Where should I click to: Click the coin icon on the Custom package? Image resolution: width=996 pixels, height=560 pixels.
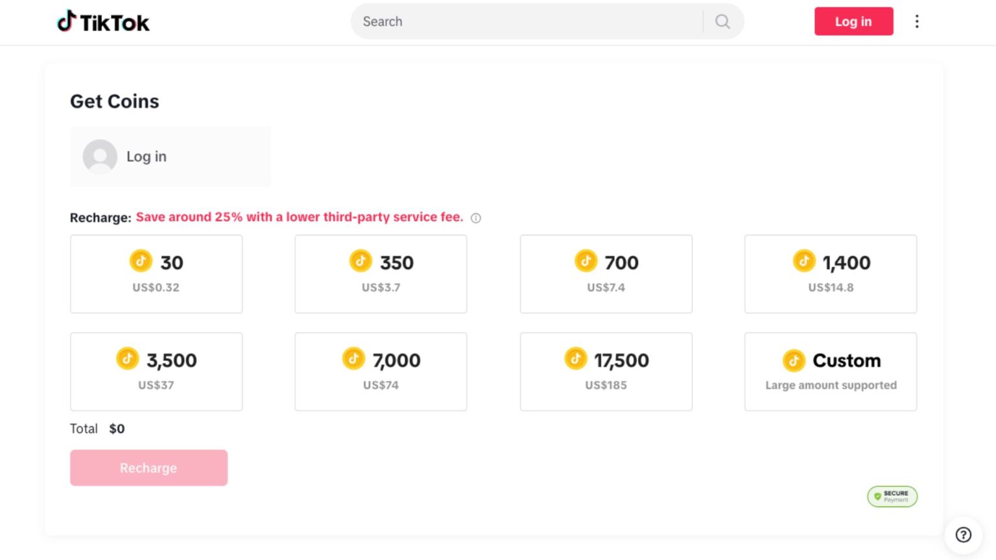pos(794,360)
